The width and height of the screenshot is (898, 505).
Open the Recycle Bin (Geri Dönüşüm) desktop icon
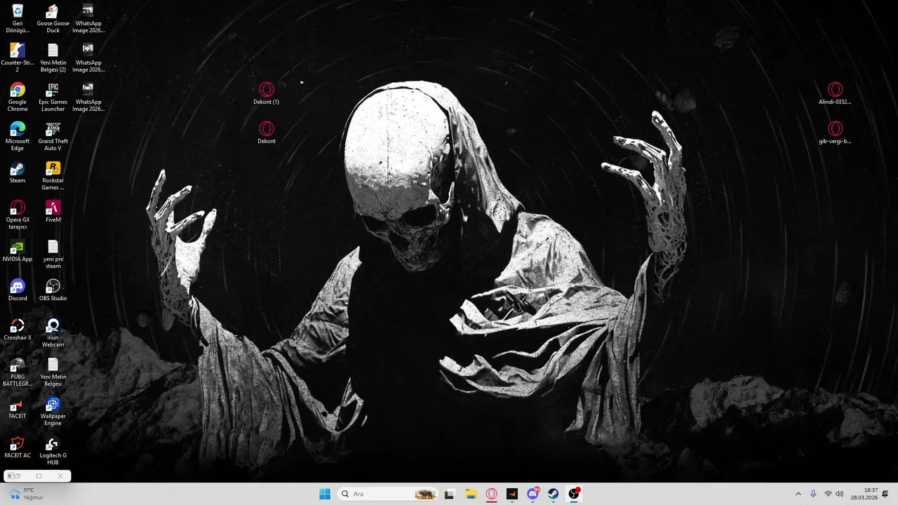click(18, 18)
